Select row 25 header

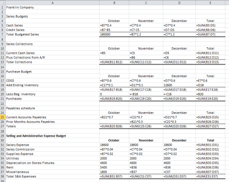[x=2, y=117]
